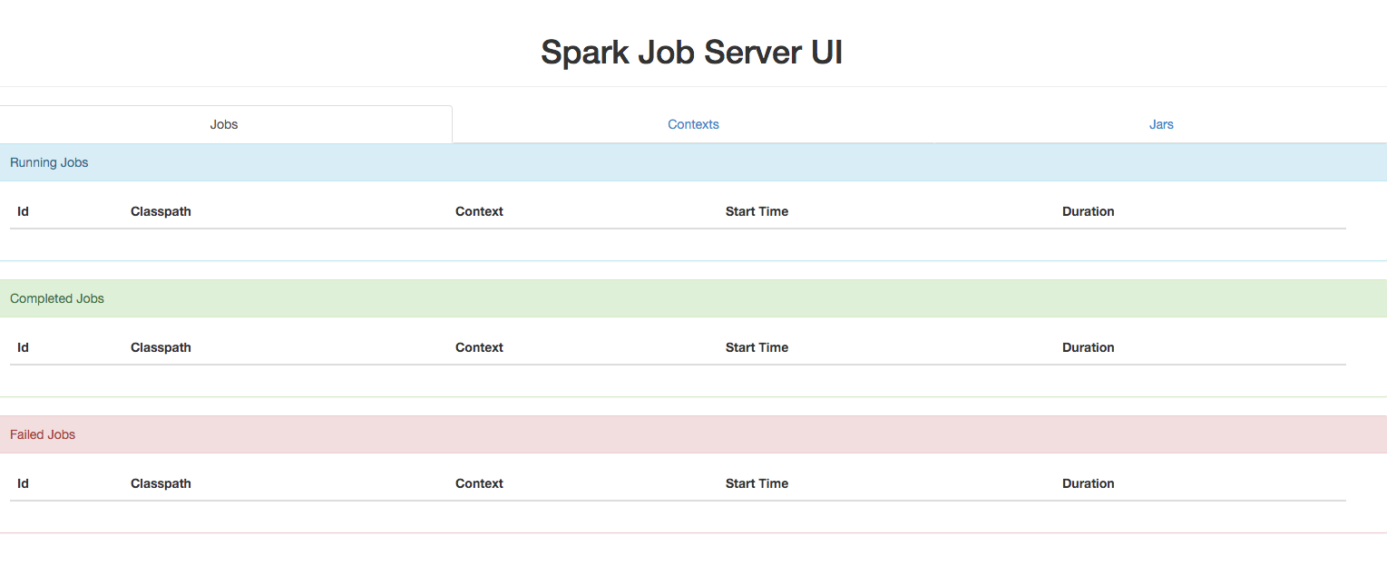Click the Completed Jobs section header
The height and width of the screenshot is (575, 1387).
coord(56,298)
